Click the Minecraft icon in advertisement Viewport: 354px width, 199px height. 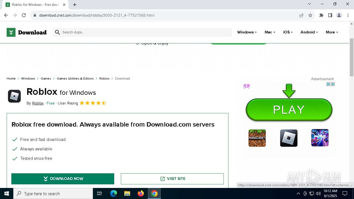pos(257,138)
